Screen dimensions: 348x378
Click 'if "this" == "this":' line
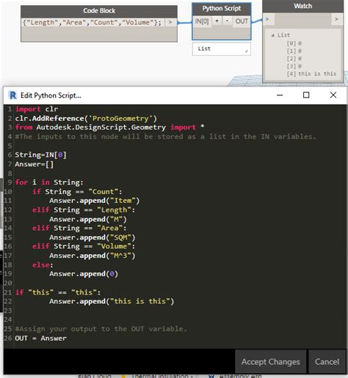pos(58,292)
